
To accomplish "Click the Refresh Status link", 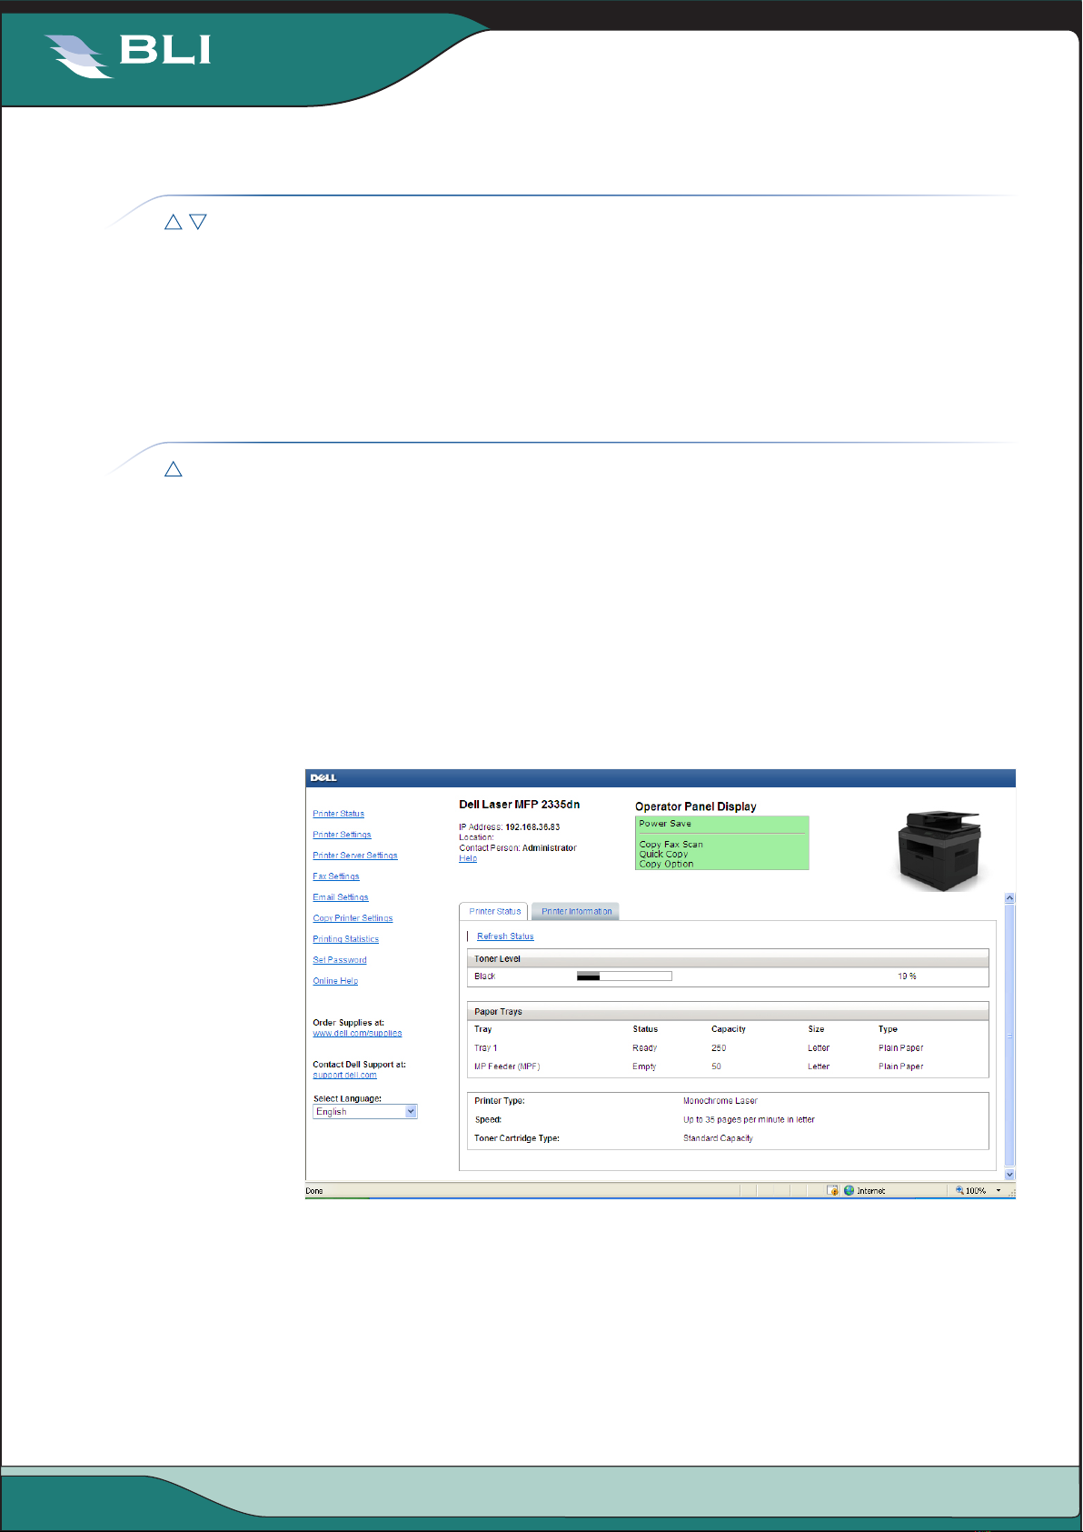I will (506, 936).
